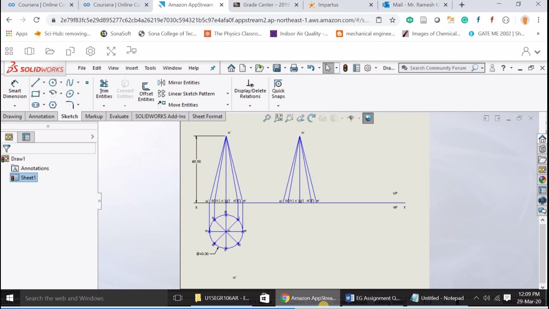Switch to the Annotation tab

click(x=42, y=116)
